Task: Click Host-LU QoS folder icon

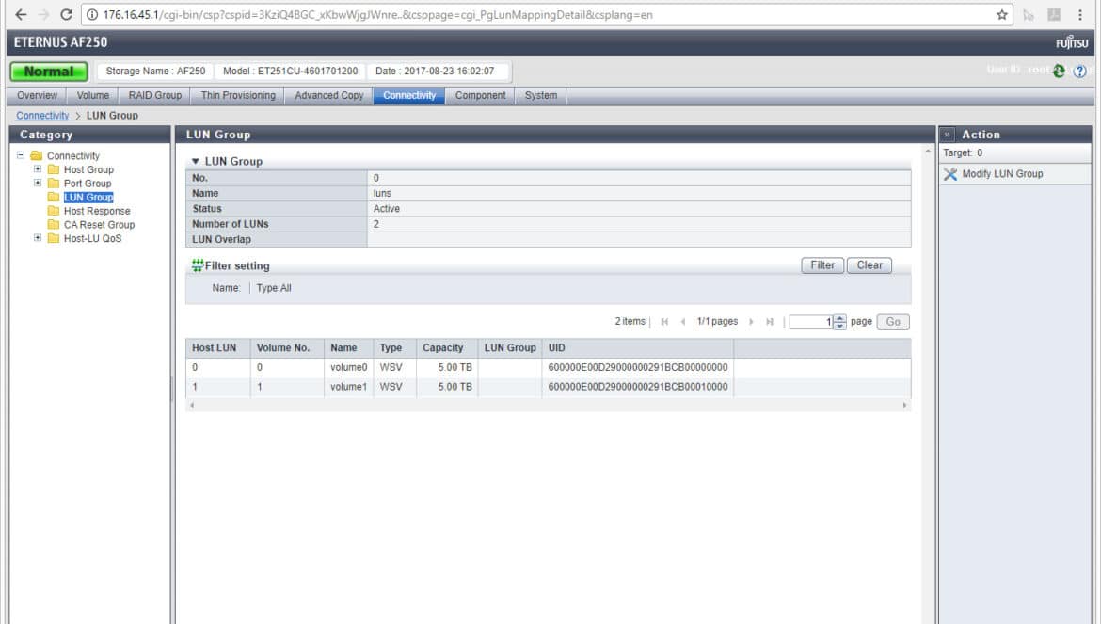Action: click(54, 238)
